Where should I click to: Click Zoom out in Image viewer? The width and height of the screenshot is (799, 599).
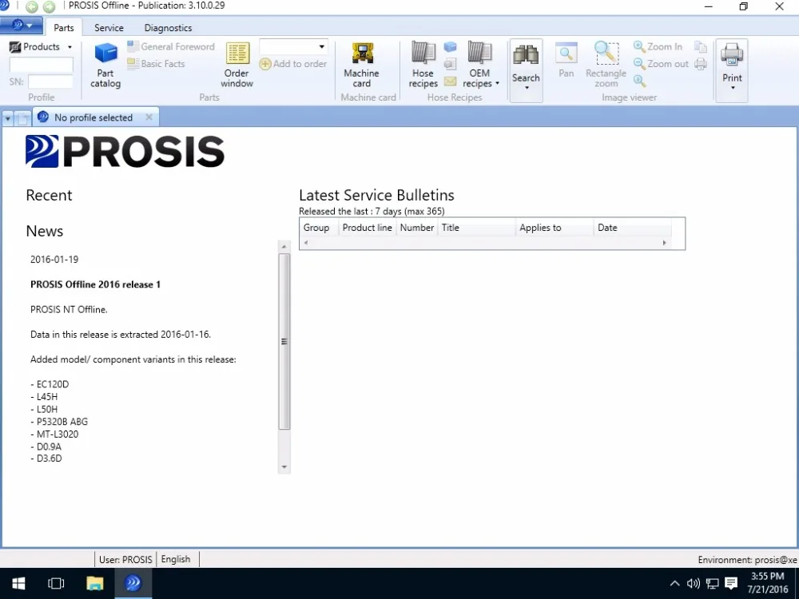tap(661, 64)
